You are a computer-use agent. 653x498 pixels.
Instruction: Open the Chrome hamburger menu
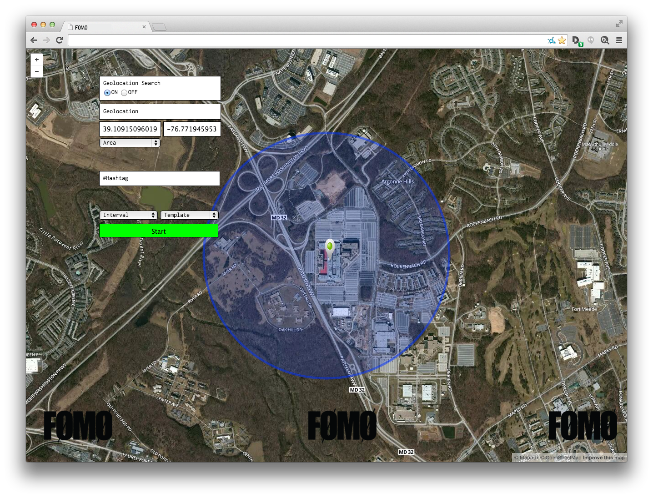pos(619,40)
